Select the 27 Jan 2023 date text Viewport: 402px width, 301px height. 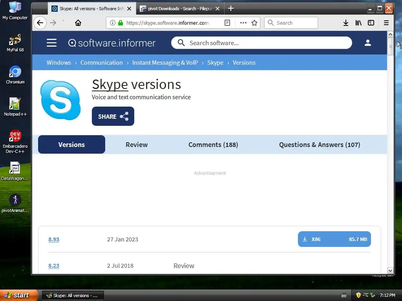(x=122, y=239)
